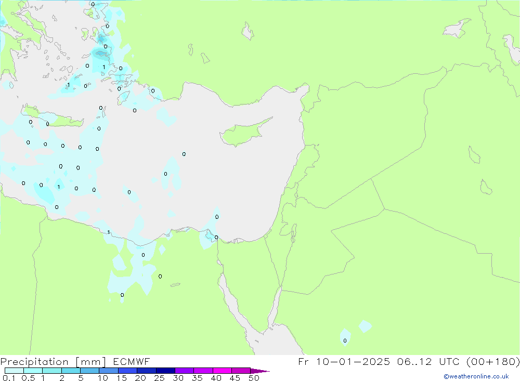Select the 40–45 mm magenta legend swatch
This screenshot has height=381, width=520.
222,371
